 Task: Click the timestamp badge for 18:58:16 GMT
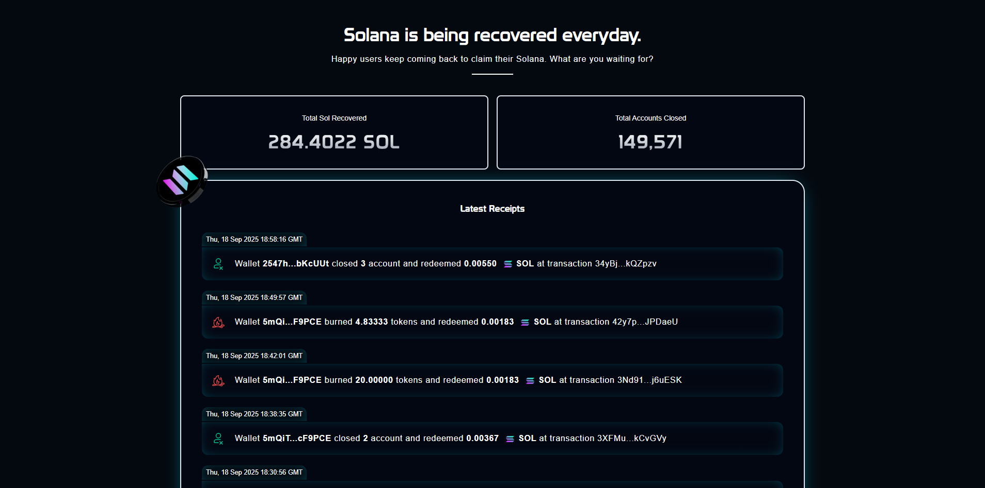click(x=254, y=239)
